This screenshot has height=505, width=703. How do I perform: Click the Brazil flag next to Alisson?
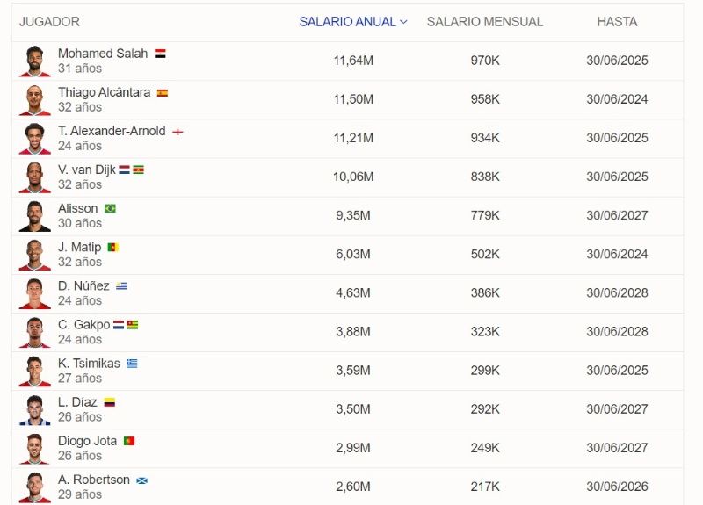point(110,209)
